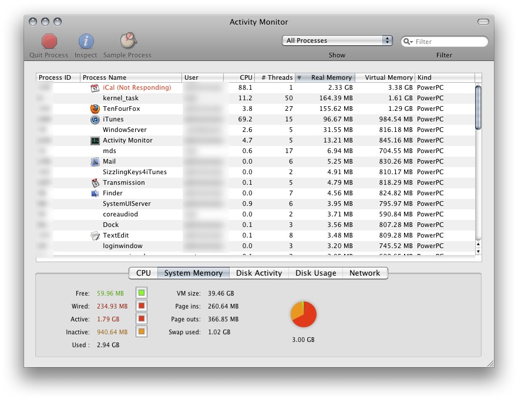Select the SizzlingKeys4iTunes process row

(x=255, y=172)
